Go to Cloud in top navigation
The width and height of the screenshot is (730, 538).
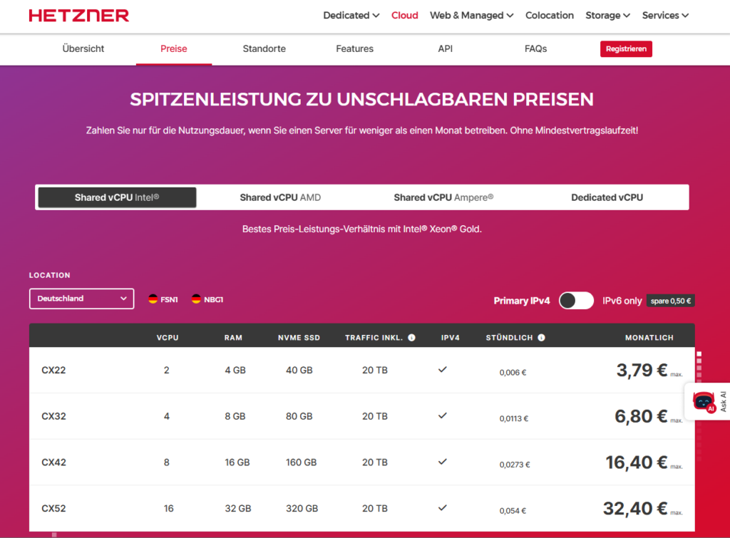[x=405, y=16]
